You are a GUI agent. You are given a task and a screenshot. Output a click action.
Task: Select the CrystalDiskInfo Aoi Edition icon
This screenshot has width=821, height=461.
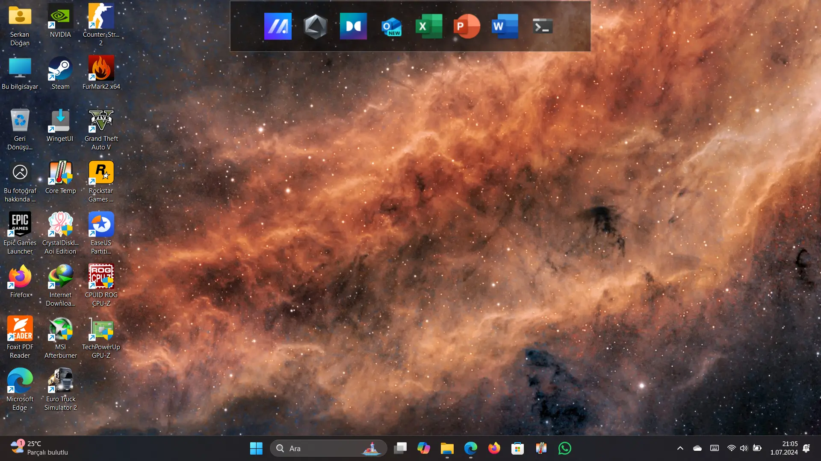pyautogui.click(x=60, y=234)
